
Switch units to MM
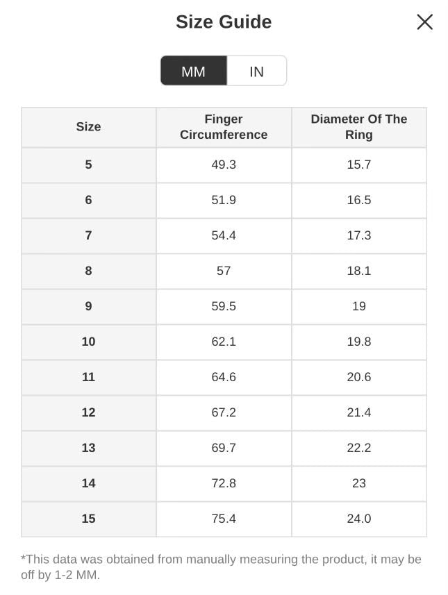[x=193, y=72]
